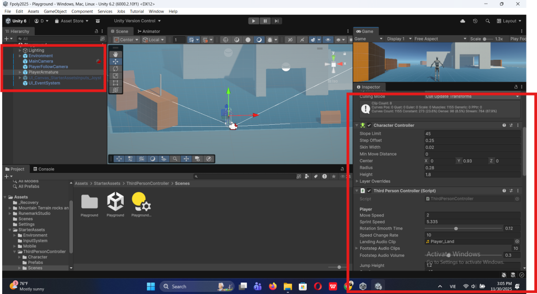Viewport: 537px width, 294px height.
Task: Select the Rotate tool in Scene toolbar
Action: (115, 69)
